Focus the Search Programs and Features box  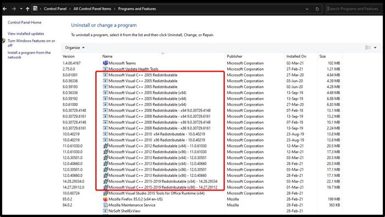[354, 9]
